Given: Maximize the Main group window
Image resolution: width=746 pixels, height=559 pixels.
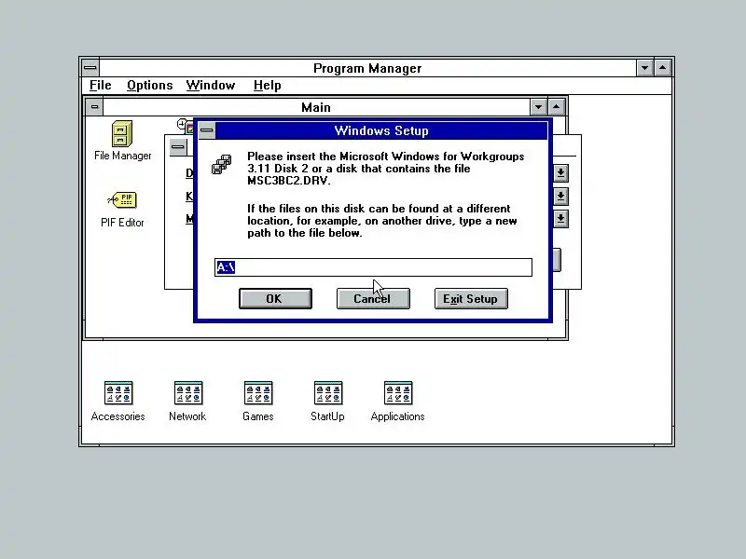Looking at the screenshot, I should click(556, 107).
